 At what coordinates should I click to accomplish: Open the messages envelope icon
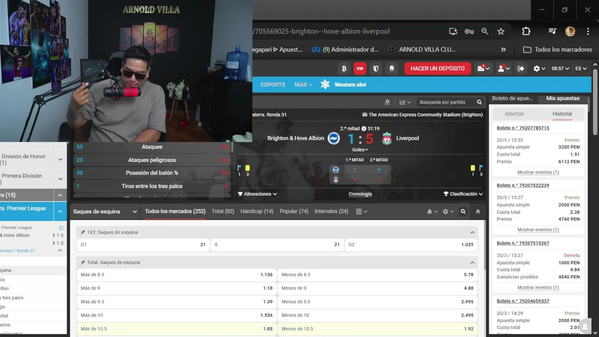483,68
